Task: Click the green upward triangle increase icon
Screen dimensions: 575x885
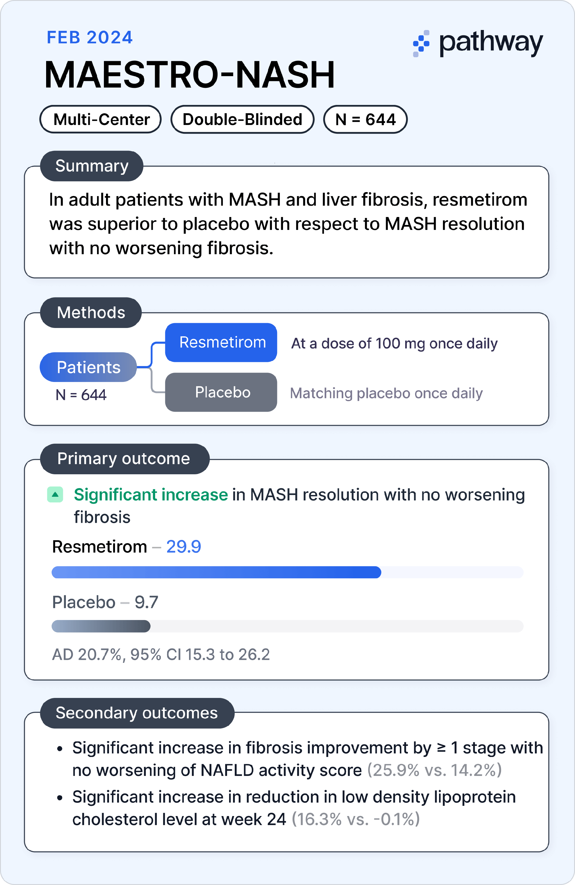Action: click(55, 495)
